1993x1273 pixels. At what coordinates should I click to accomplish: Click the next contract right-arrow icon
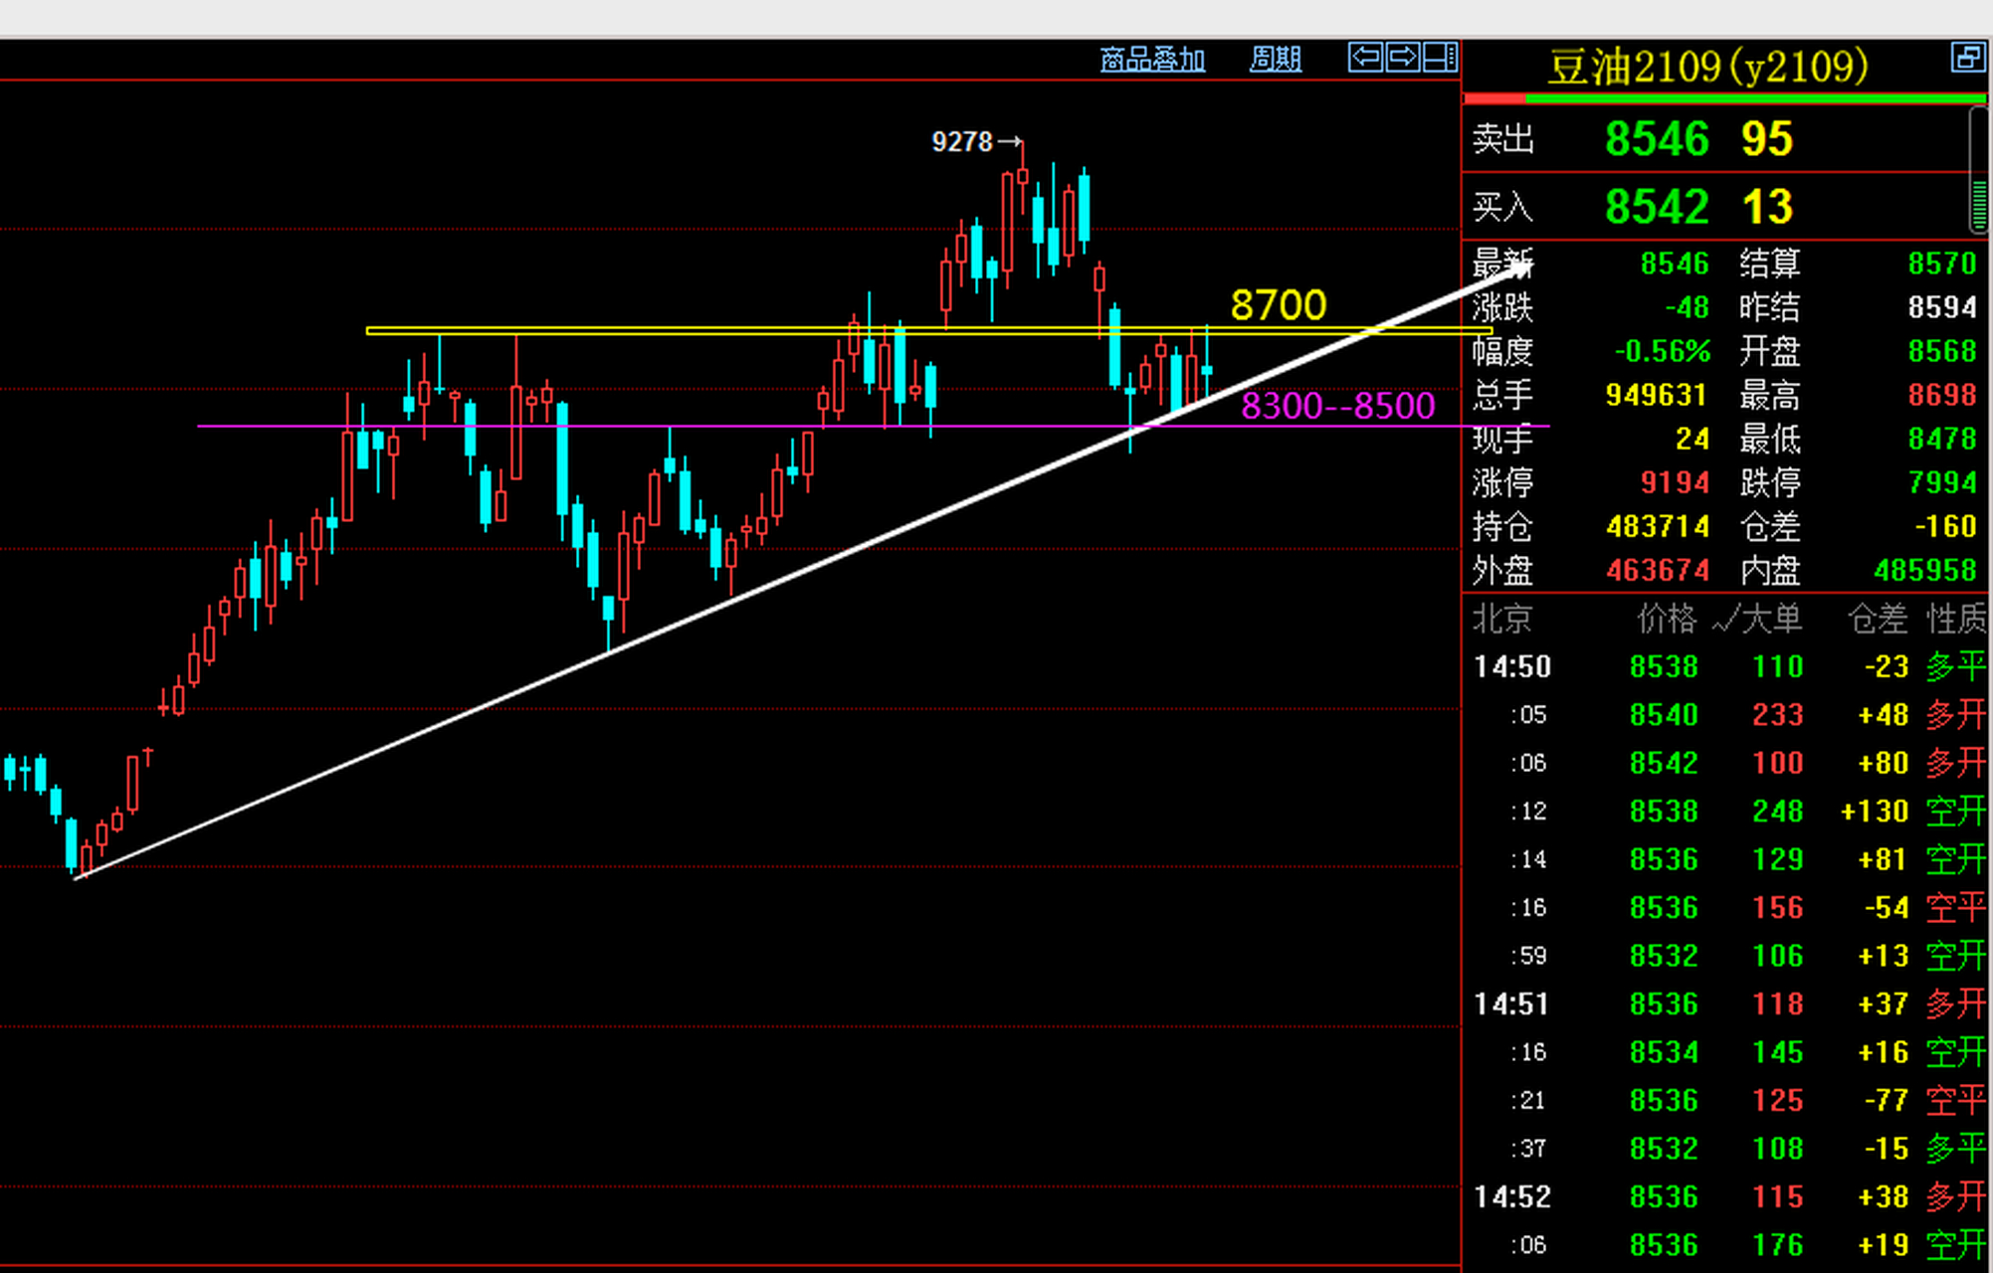[x=1402, y=58]
